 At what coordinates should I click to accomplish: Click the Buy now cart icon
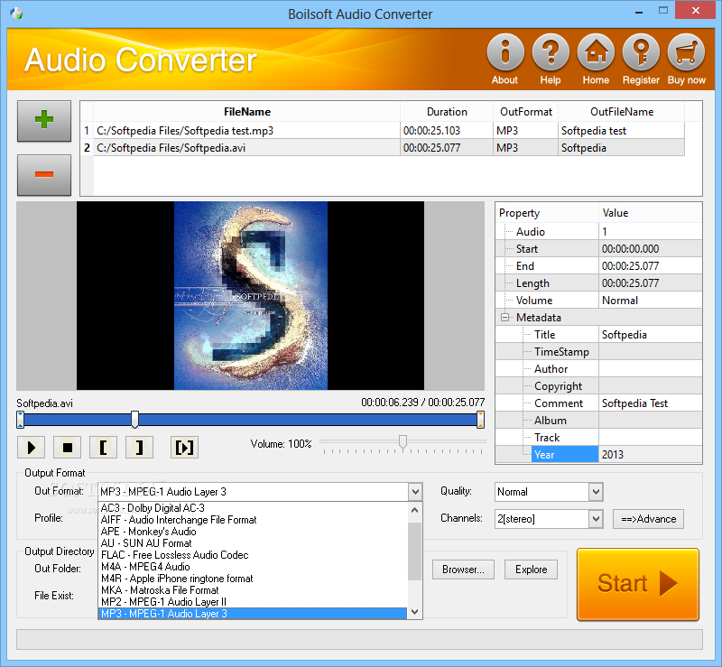point(686,51)
